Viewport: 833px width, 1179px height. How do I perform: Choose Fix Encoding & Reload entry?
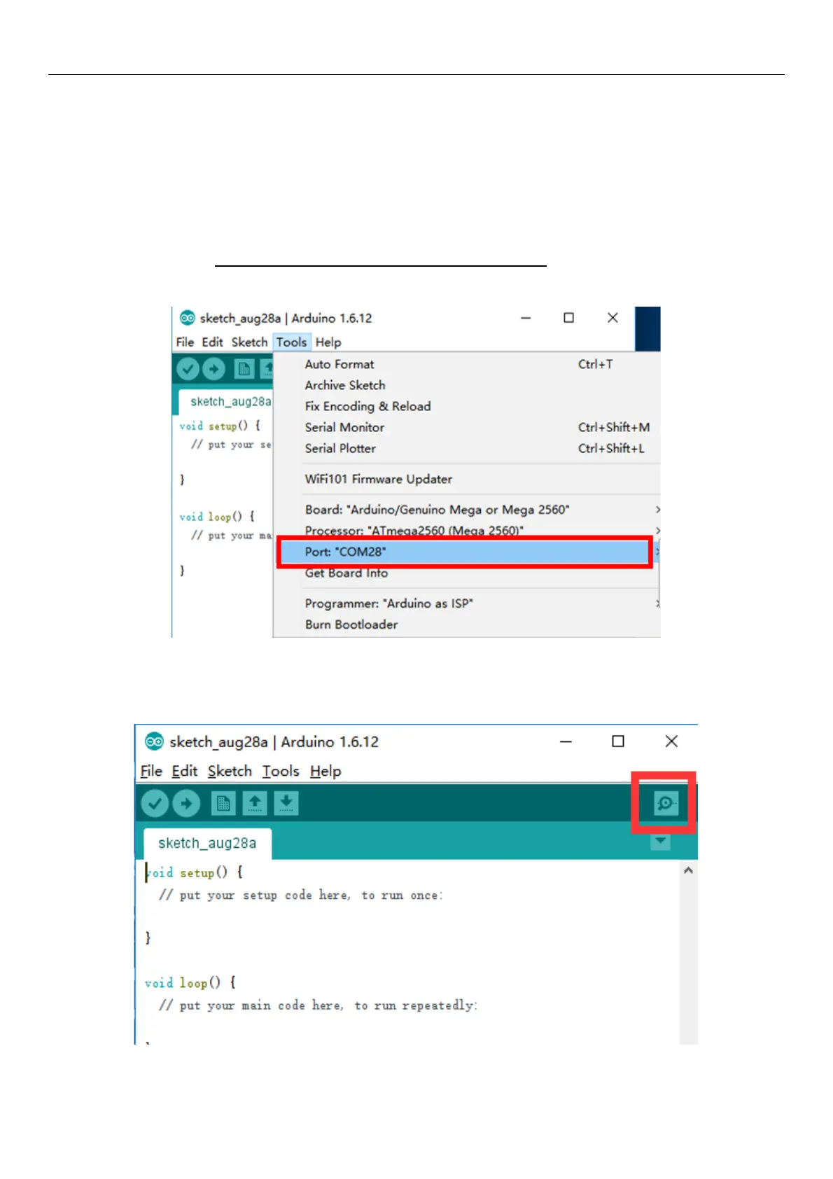(465, 406)
